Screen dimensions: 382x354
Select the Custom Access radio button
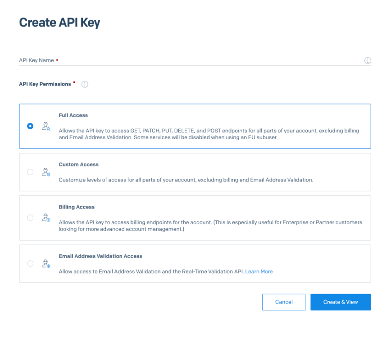point(30,172)
